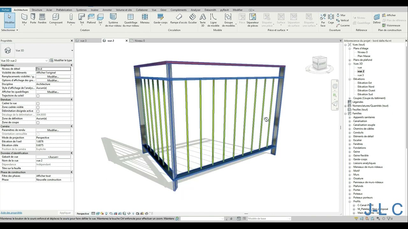Expand Pièce et surface panel dropdown

click(278, 30)
